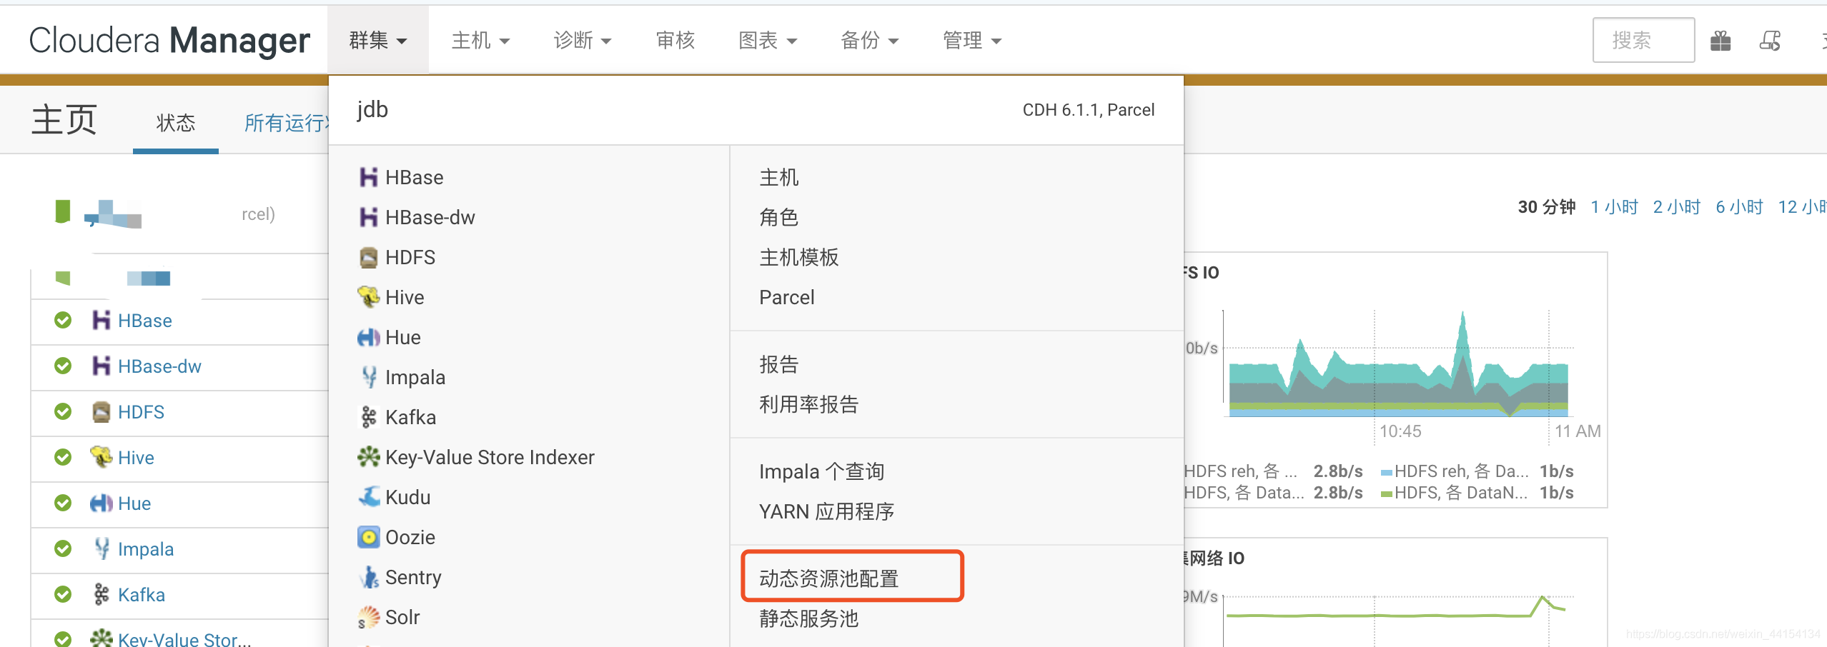The height and width of the screenshot is (647, 1827).
Task: Switch to the 所有运行 tab
Action: tap(287, 123)
